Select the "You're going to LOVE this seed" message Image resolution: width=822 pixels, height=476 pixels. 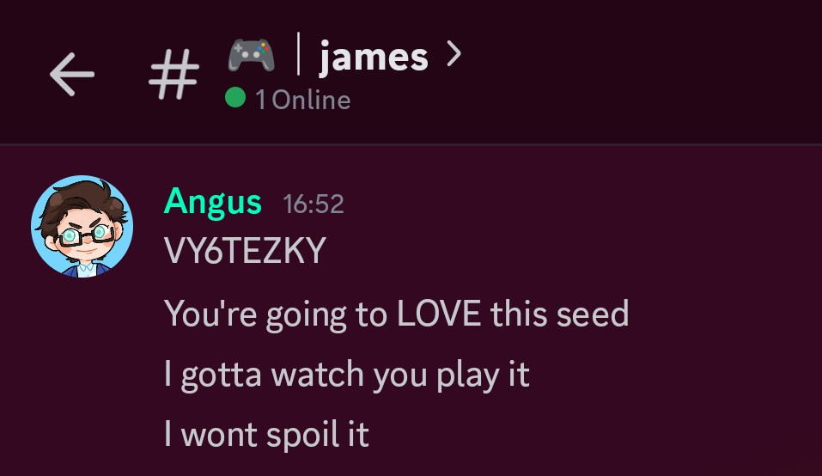click(396, 314)
